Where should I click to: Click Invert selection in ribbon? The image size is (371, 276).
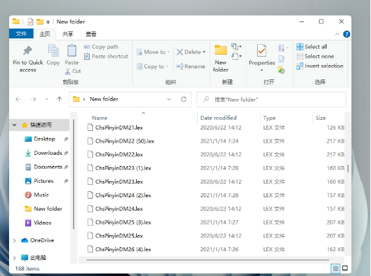[x=320, y=66]
